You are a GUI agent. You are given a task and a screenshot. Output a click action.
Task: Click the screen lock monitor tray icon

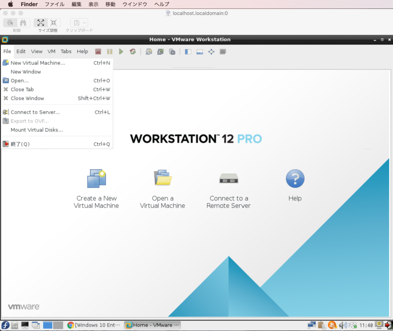pos(379,325)
